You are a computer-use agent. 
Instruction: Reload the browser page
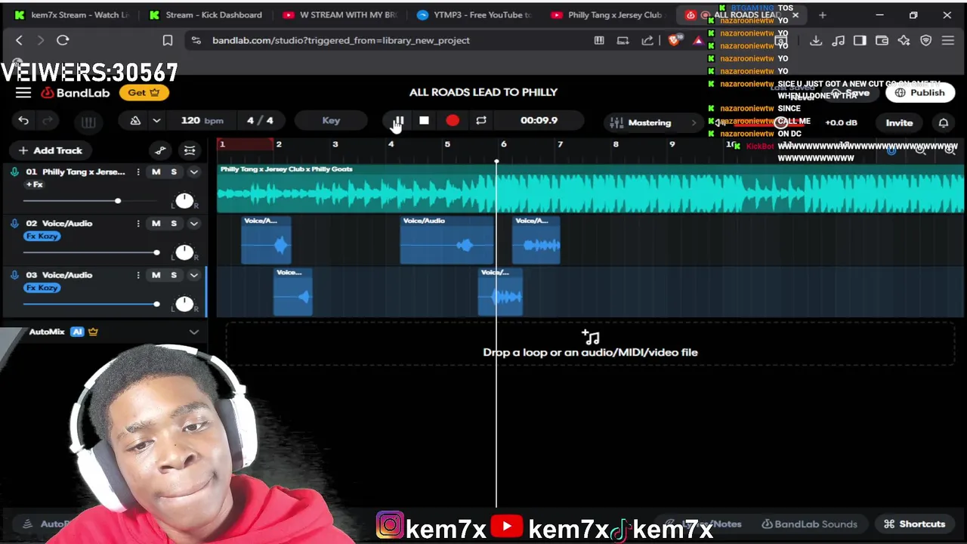pos(63,40)
